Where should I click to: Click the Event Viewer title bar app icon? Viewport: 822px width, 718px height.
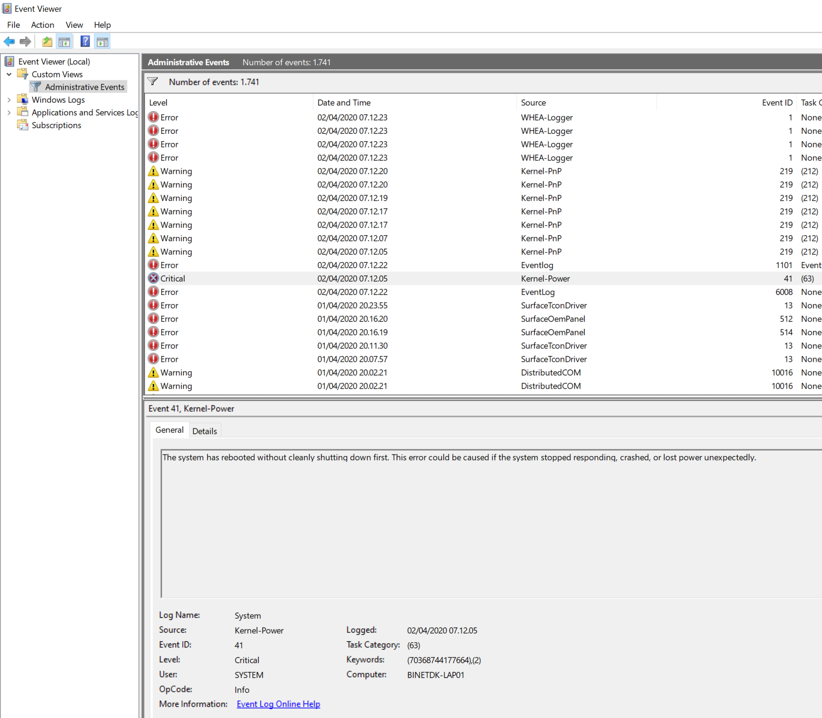[7, 8]
